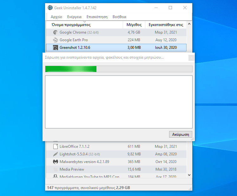Maximize the Geek Uninstaller window
Image resolution: width=237 pixels, height=196 pixels.
(170, 8)
